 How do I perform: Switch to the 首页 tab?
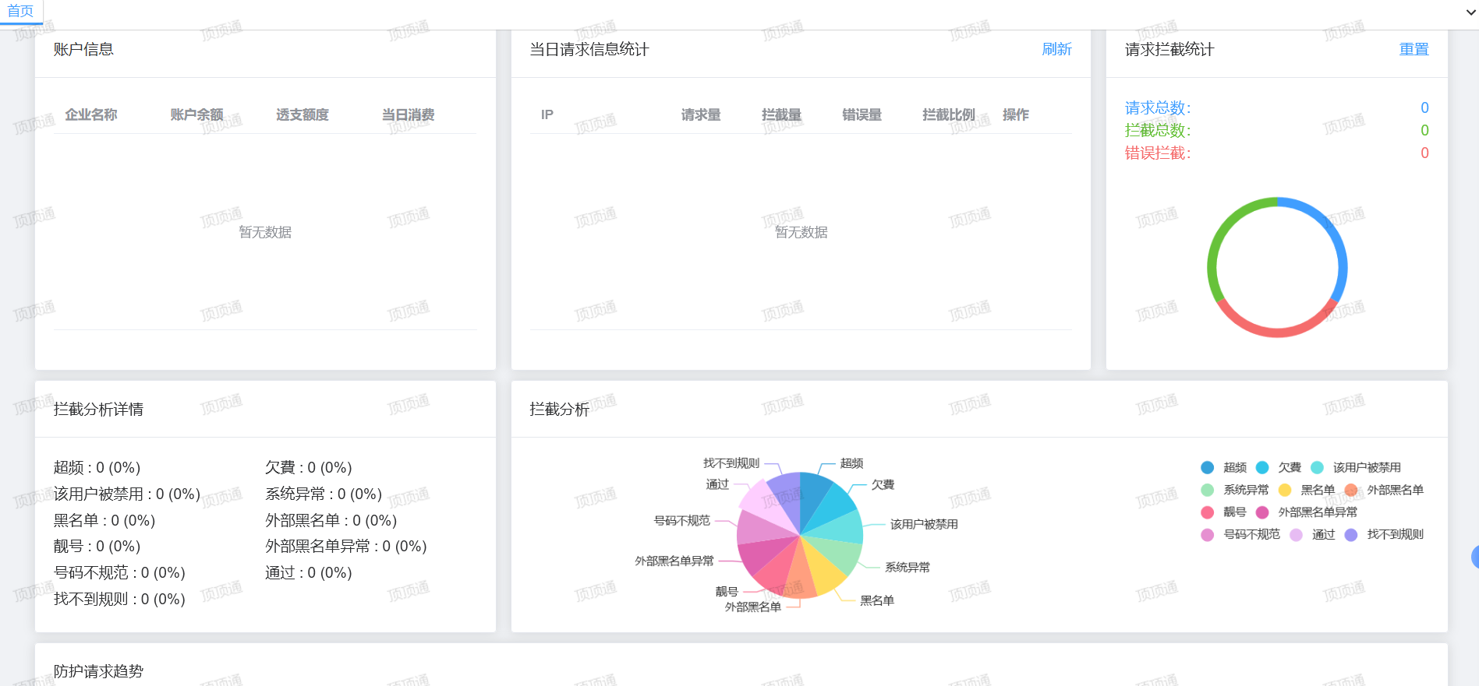coord(20,11)
